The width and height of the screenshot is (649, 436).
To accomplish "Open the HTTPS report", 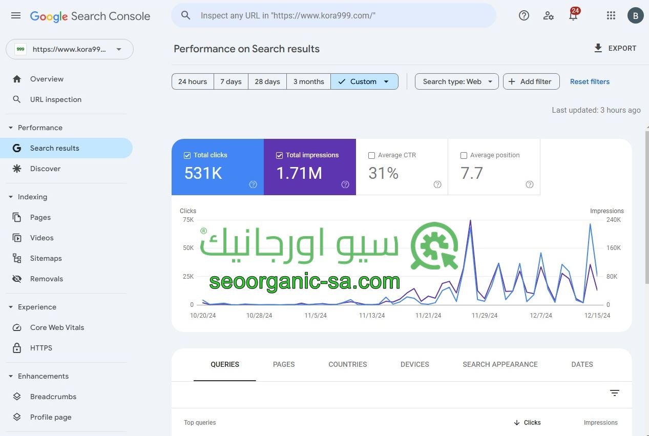I will (x=41, y=348).
